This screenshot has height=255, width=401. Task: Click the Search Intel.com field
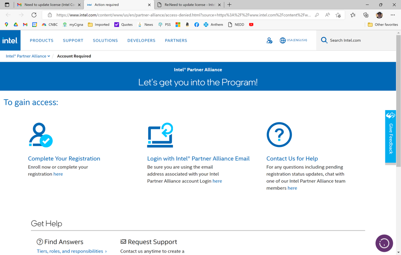pos(356,40)
